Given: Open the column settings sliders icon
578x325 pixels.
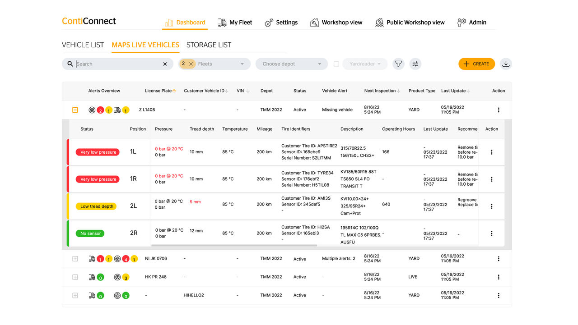Looking at the screenshot, I should [415, 64].
